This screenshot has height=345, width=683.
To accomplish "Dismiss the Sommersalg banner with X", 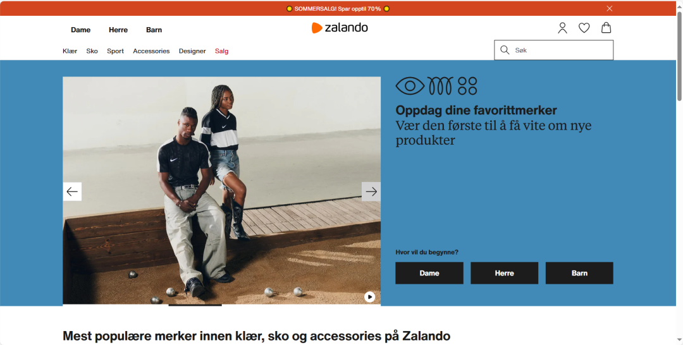I will point(610,8).
